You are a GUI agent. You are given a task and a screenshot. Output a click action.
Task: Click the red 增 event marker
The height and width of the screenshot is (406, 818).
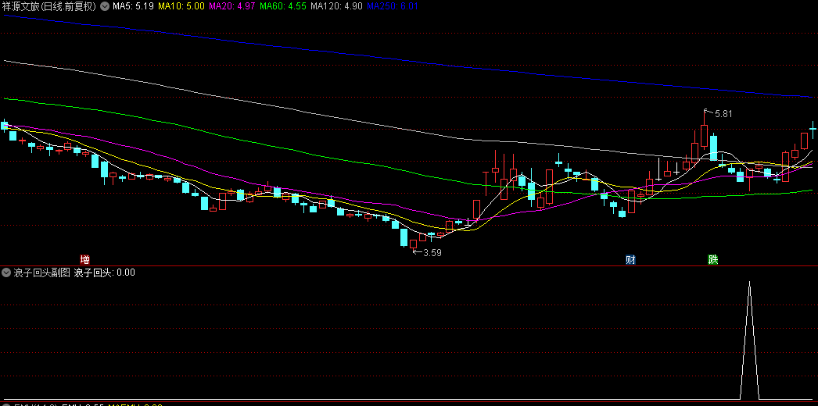coord(84,260)
